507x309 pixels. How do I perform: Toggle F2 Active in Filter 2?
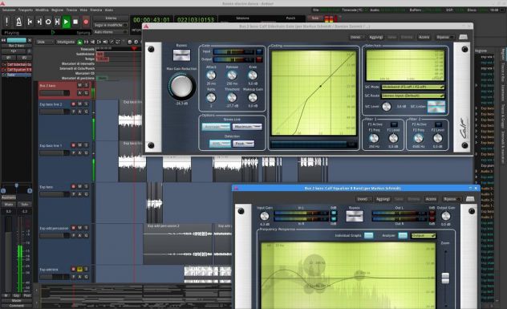tap(438, 124)
